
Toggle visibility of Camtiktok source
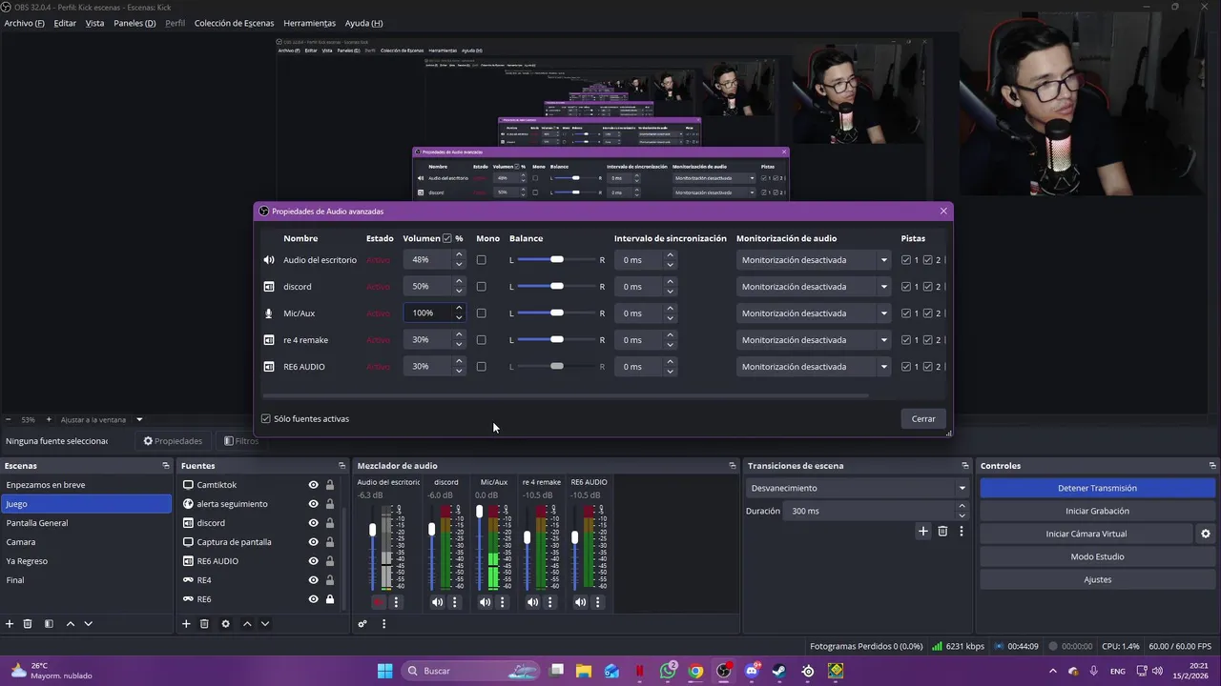[313, 485]
